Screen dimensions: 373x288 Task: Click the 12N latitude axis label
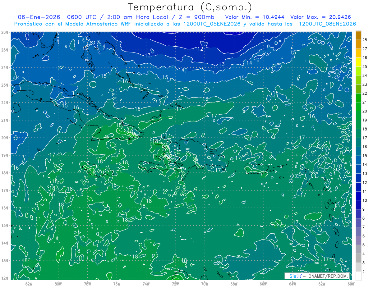tap(4, 278)
